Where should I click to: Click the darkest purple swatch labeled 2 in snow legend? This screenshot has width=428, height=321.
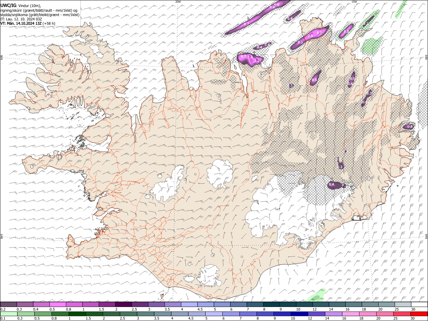[123, 304]
